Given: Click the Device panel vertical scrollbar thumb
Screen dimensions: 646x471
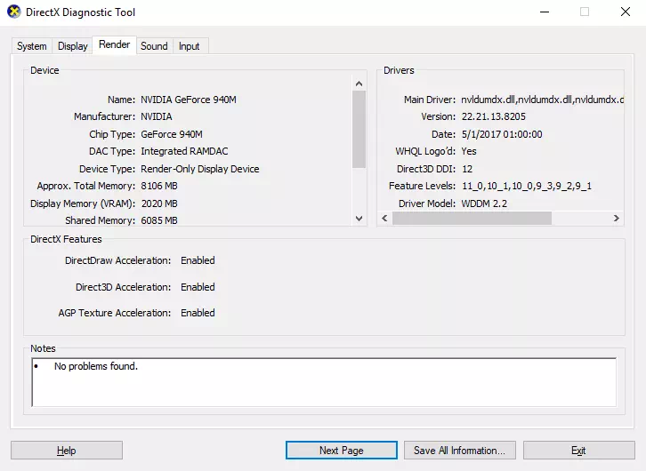Looking at the screenshot, I should 359,129.
